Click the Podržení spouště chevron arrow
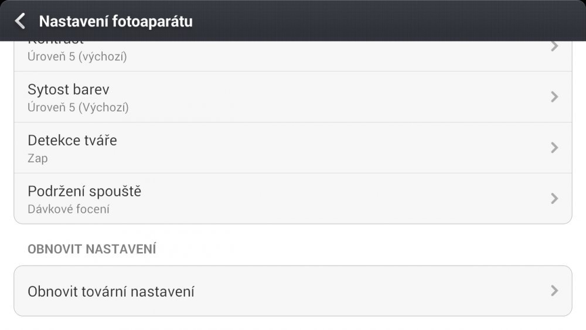Viewport: 586px width, 330px height. (554, 199)
